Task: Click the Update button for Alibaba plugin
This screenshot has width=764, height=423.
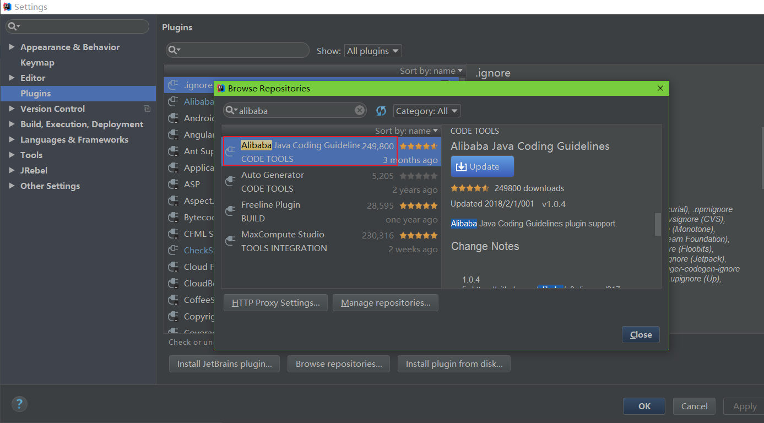Action: click(x=482, y=166)
